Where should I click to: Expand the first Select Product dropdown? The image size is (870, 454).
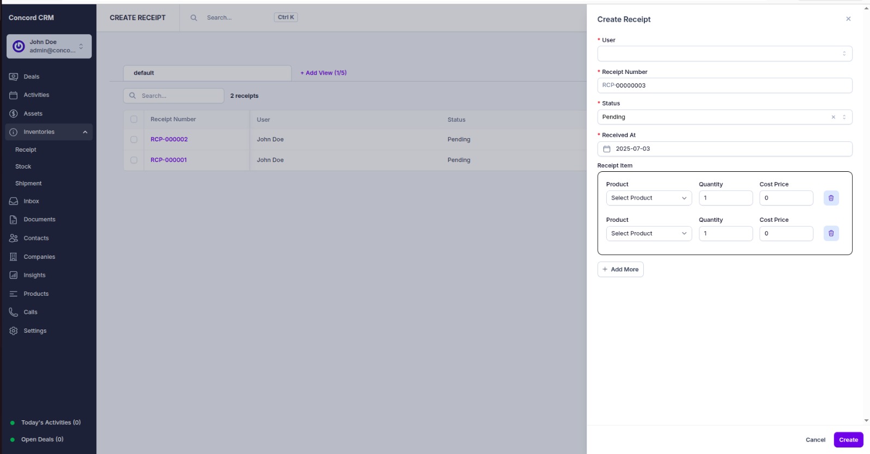649,198
